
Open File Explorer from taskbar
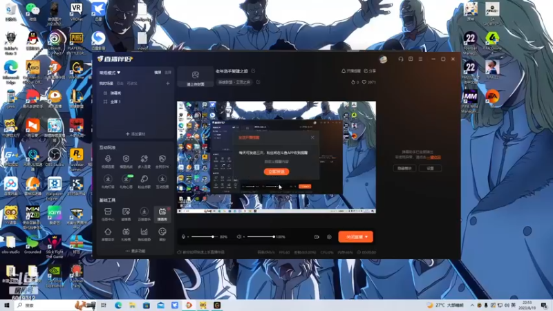click(x=132, y=305)
